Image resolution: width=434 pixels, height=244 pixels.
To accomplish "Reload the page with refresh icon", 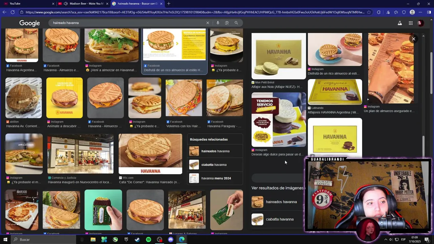I will [x=13, y=12].
